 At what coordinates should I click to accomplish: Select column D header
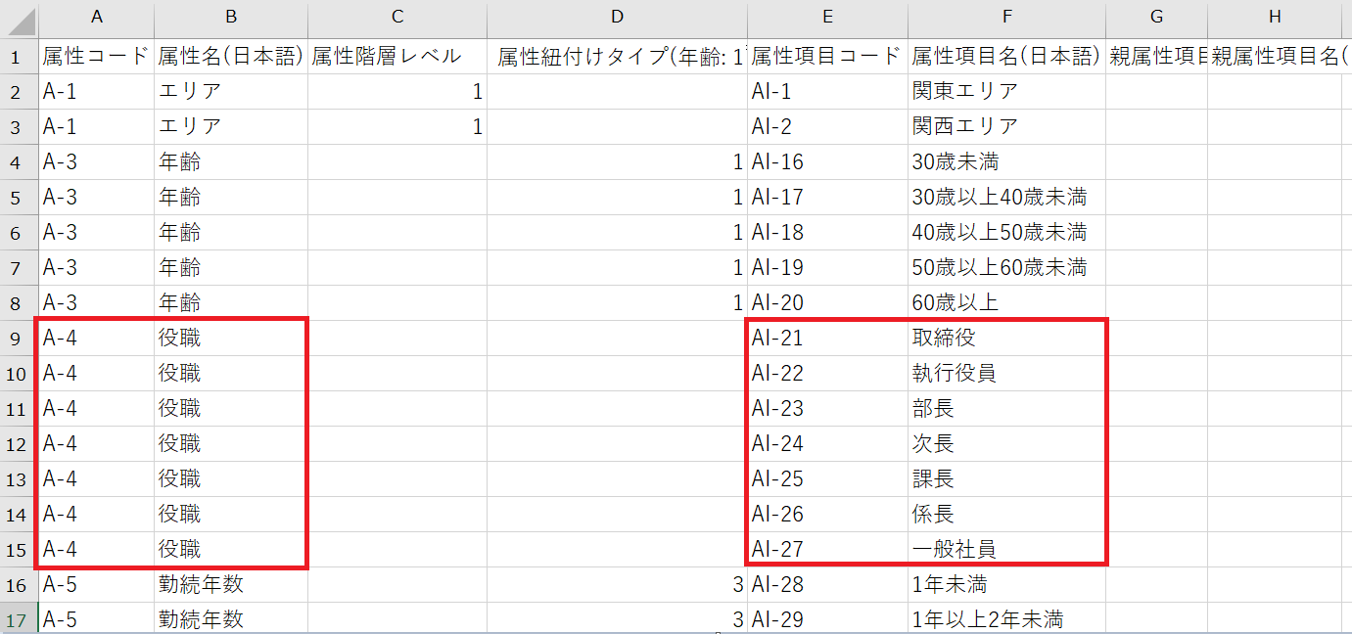click(x=617, y=17)
